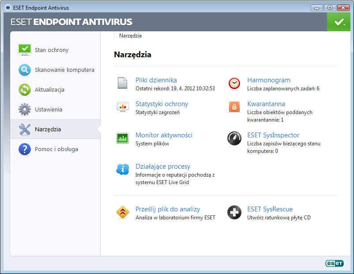354x274 pixels.
Task: Click the Narzędzia breadcrumb at top
Action: point(130,36)
